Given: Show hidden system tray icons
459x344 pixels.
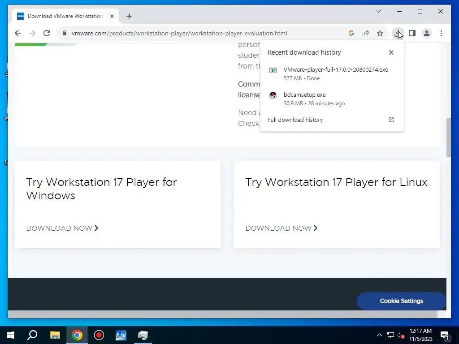Looking at the screenshot, I should point(379,335).
